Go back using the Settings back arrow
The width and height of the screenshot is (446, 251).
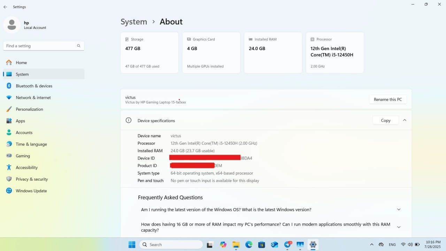(5, 7)
